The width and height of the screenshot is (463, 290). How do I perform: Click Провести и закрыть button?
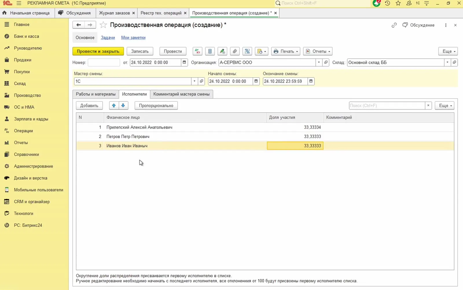tap(98, 51)
